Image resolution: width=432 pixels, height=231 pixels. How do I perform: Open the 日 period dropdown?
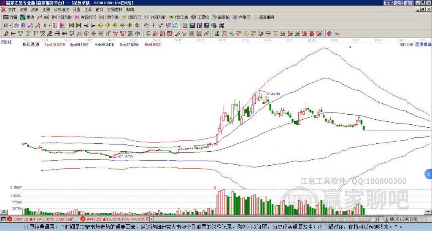click(8, 26)
